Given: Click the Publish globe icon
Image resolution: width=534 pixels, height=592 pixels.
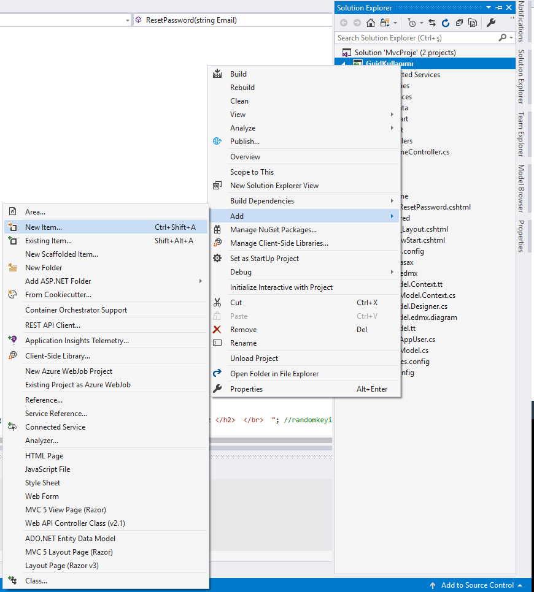Looking at the screenshot, I should (217, 141).
